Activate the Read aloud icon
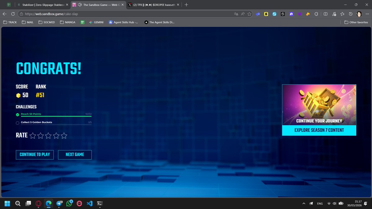Viewport: 372px width, 209px height. [x=243, y=14]
